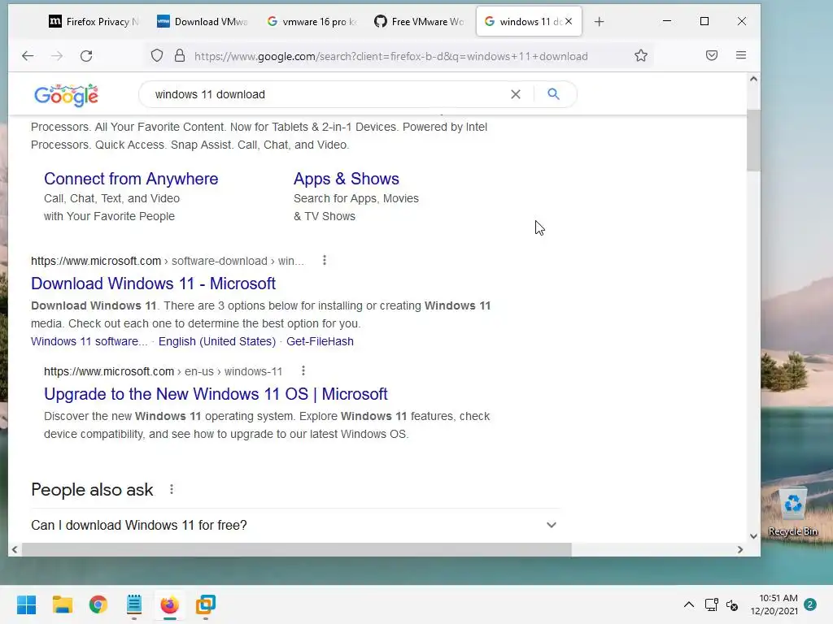This screenshot has width=833, height=624.
Task: Switch to the Download VMware tab
Action: point(203,22)
